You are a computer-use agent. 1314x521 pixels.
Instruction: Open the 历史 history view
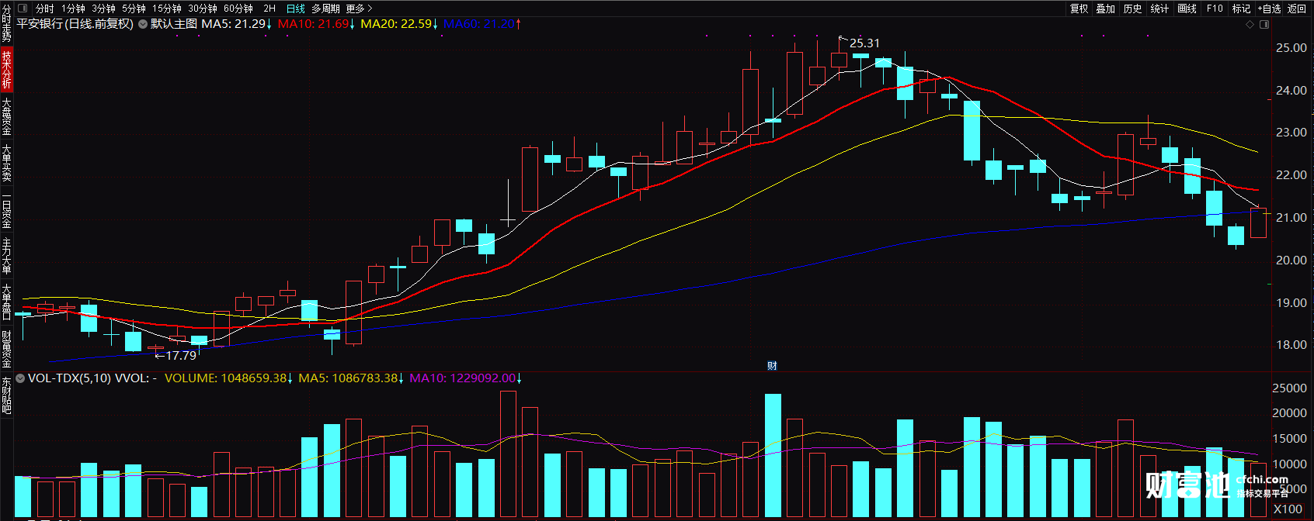tap(1133, 9)
